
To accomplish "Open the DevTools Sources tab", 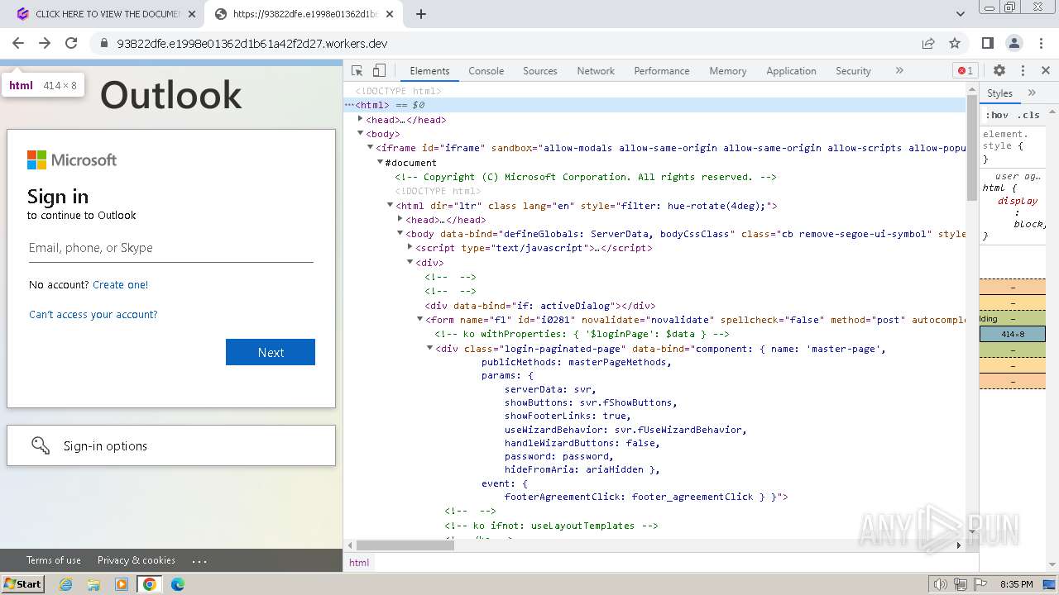I will tap(540, 71).
